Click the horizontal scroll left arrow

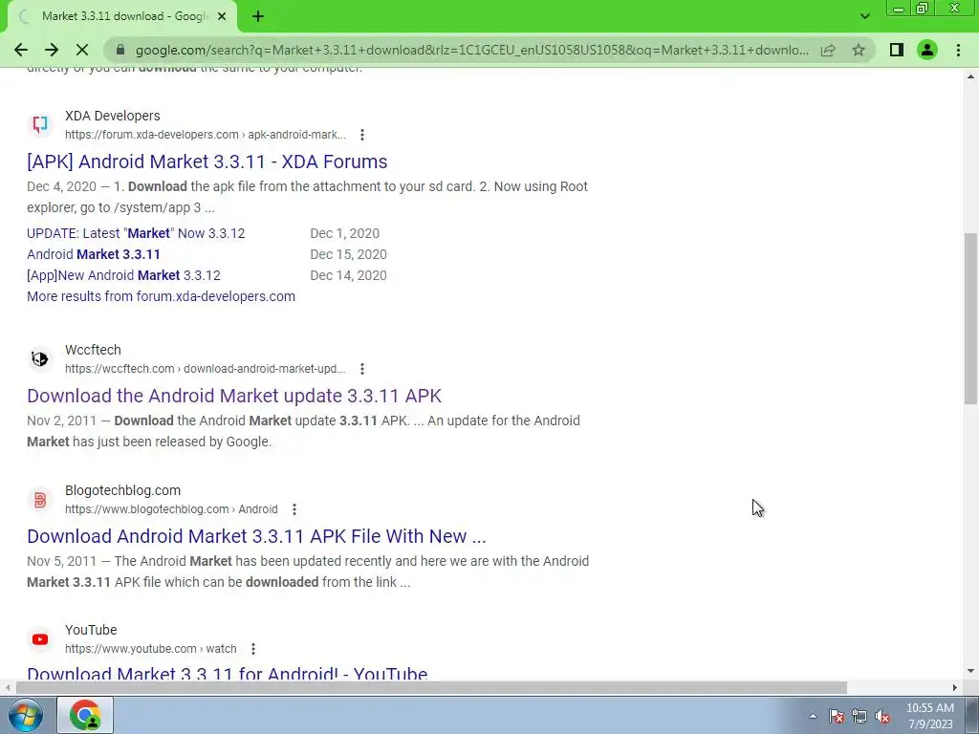point(7,688)
